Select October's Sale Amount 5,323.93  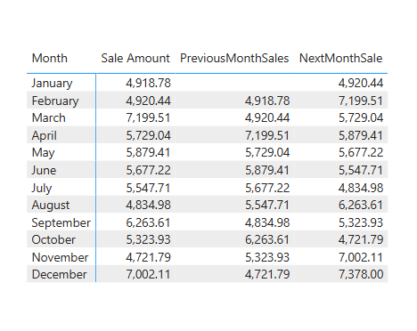(148, 239)
